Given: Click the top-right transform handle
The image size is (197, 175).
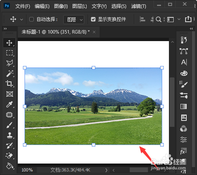Looking at the screenshot, I should click(x=162, y=68).
